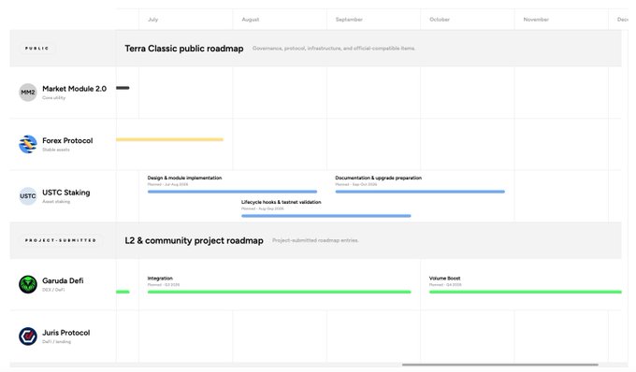Click the horizontal scrollbar thumb at bottom
Screen dimensions: 636x372
tap(500, 365)
